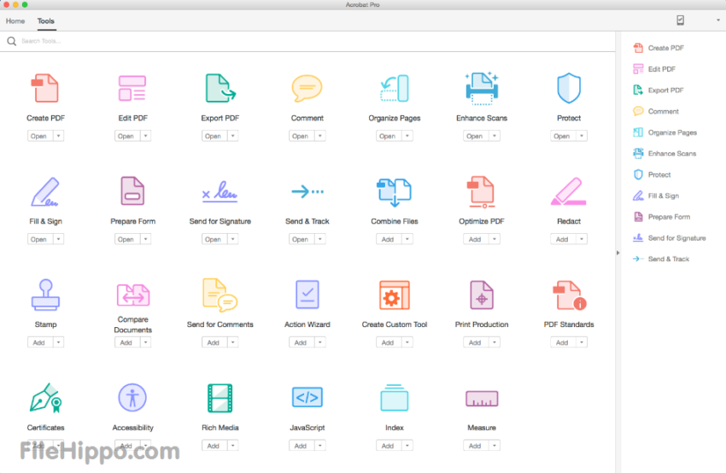726x473 pixels.
Task: Click Add button under Rich Media
Action: coord(214,446)
